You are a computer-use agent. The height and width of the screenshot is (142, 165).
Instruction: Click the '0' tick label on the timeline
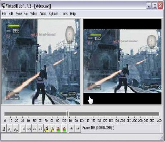tap(5, 121)
